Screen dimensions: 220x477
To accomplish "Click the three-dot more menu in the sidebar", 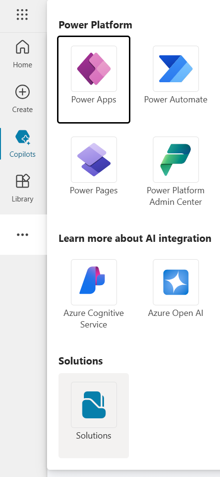I will 23,235.
